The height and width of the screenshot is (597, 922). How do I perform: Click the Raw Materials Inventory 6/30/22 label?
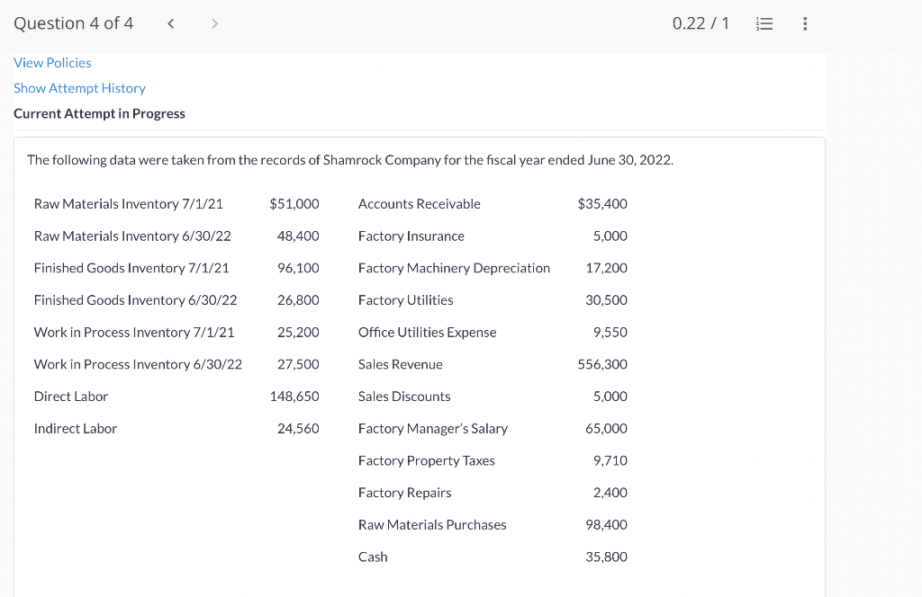[x=132, y=236]
